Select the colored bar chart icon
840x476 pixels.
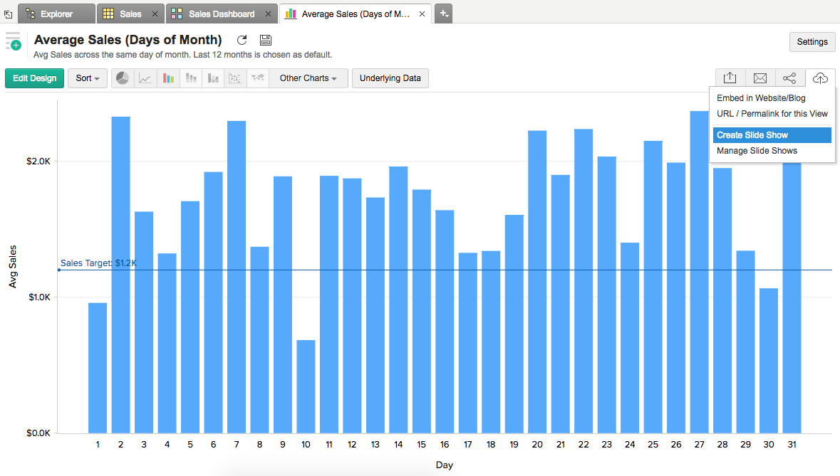[168, 78]
